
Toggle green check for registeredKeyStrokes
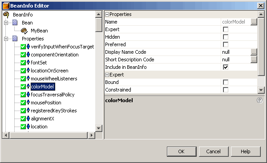tap(23, 111)
